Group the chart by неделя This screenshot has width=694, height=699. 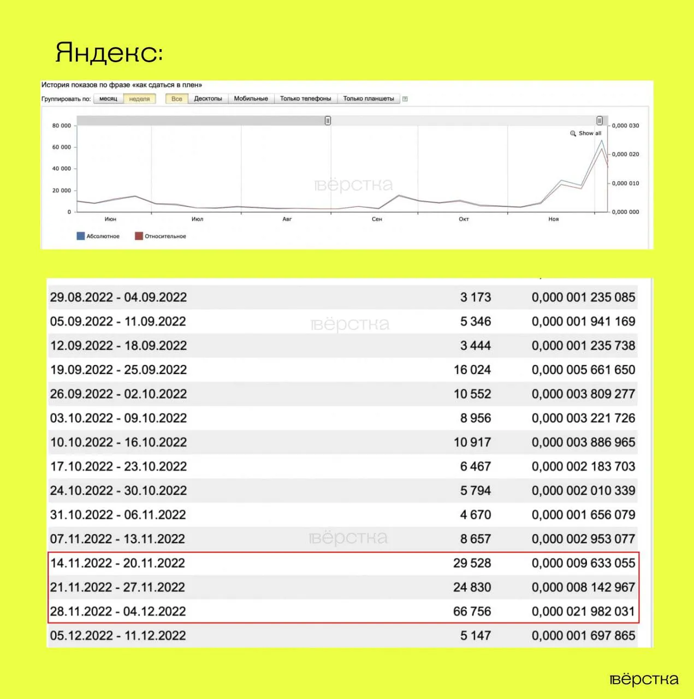tap(139, 99)
